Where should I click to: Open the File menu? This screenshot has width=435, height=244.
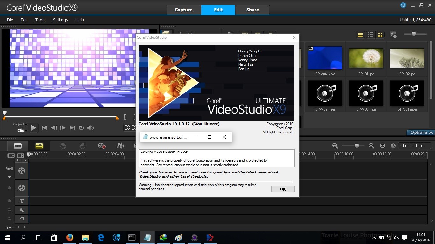point(10,20)
